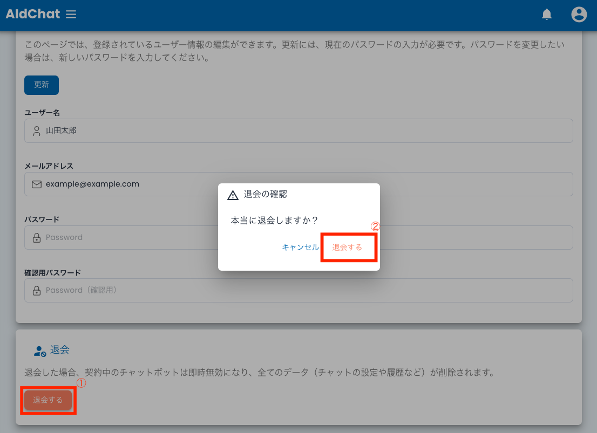Image resolution: width=597 pixels, height=433 pixels.
Task: Click the lock icon in the confirmation password field
Action: pos(36,290)
